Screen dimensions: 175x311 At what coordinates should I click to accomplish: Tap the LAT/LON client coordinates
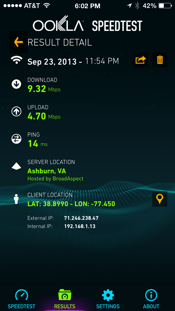coord(71,204)
